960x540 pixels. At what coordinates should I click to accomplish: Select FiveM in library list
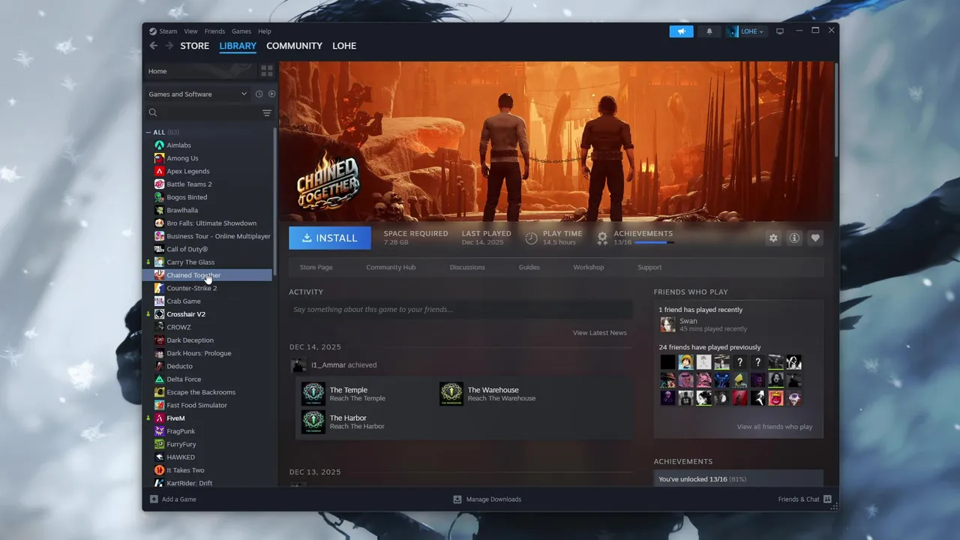(x=175, y=418)
